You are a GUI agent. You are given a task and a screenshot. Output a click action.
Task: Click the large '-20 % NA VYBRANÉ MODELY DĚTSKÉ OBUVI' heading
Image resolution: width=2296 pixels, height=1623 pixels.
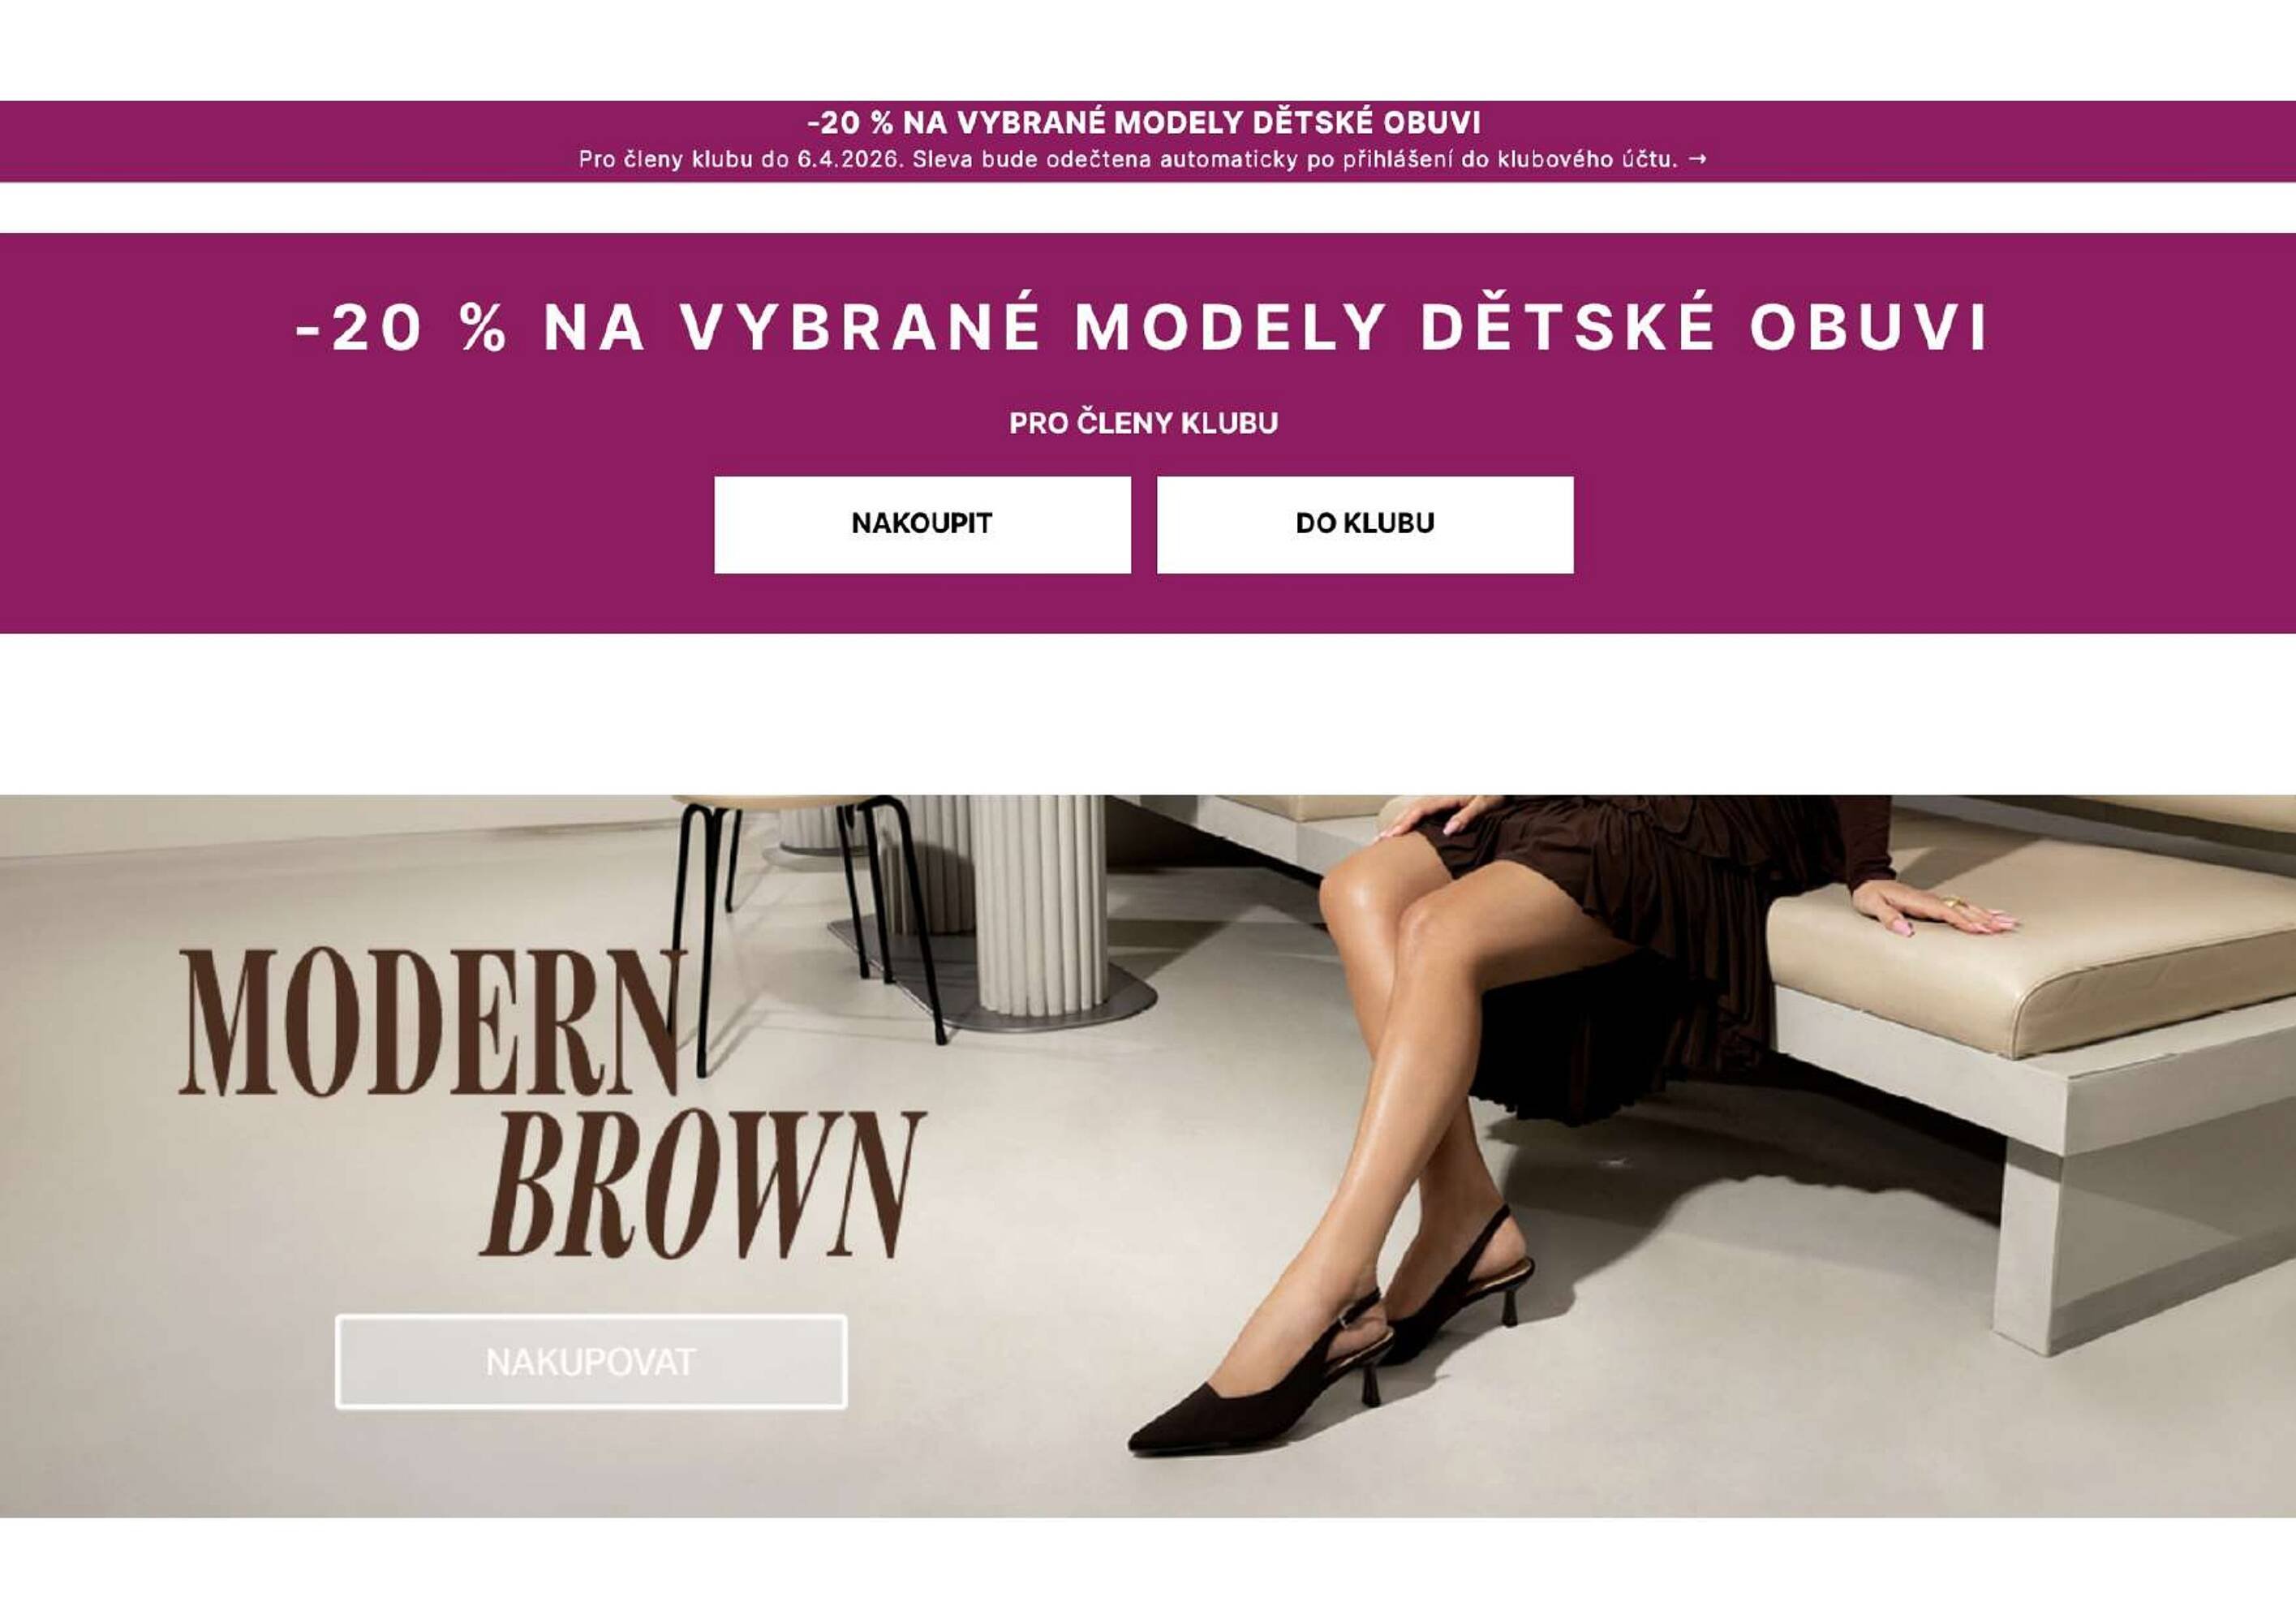point(1142,327)
